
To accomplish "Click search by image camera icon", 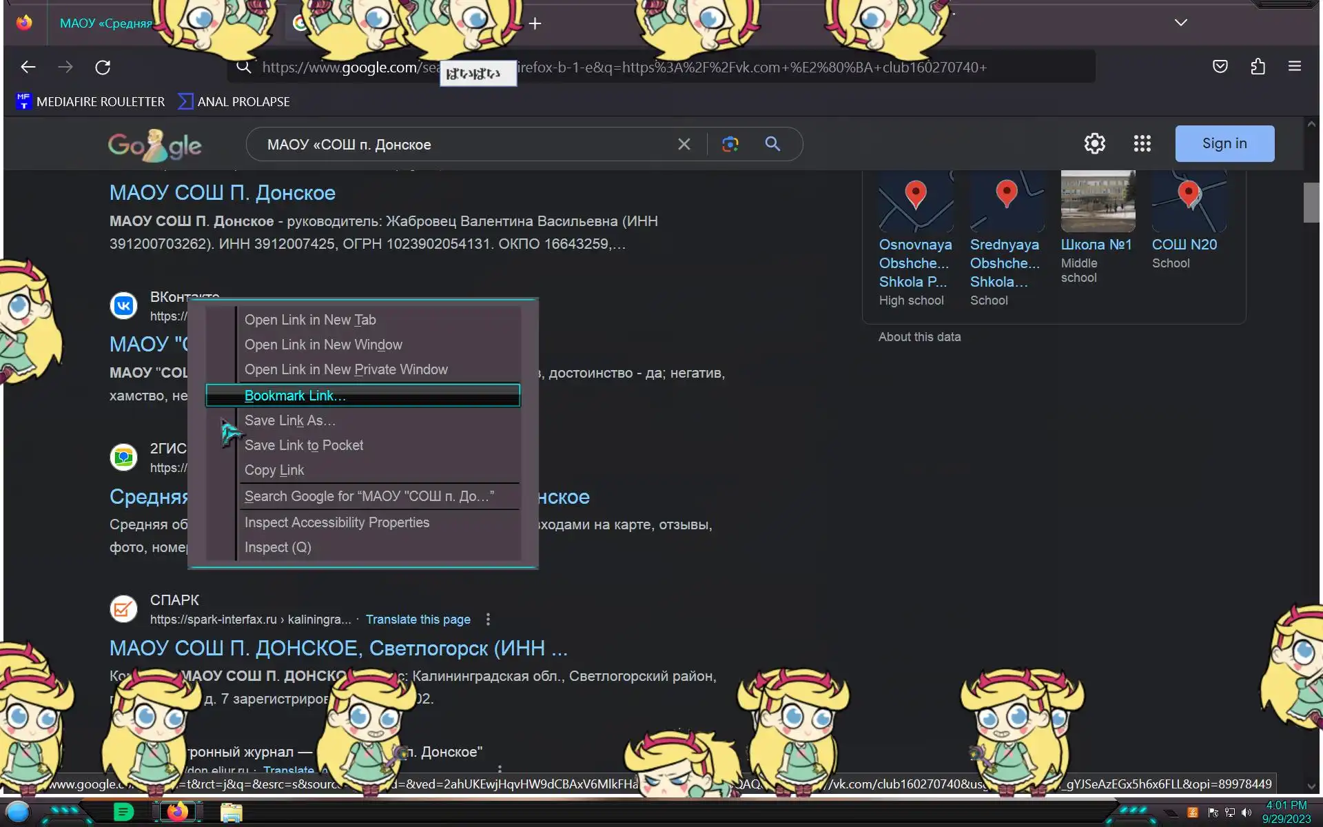I will pyautogui.click(x=730, y=144).
